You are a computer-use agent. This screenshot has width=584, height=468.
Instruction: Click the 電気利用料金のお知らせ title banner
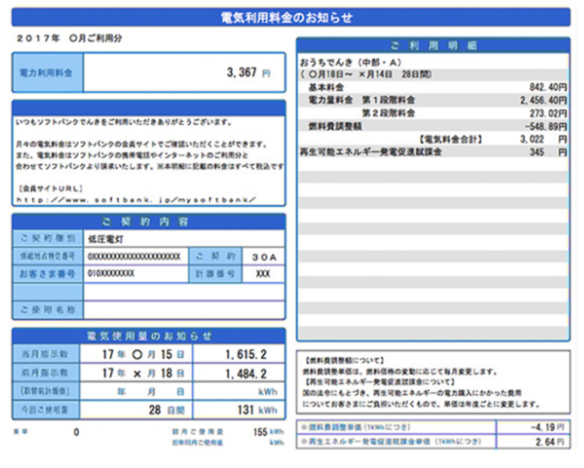tap(291, 18)
